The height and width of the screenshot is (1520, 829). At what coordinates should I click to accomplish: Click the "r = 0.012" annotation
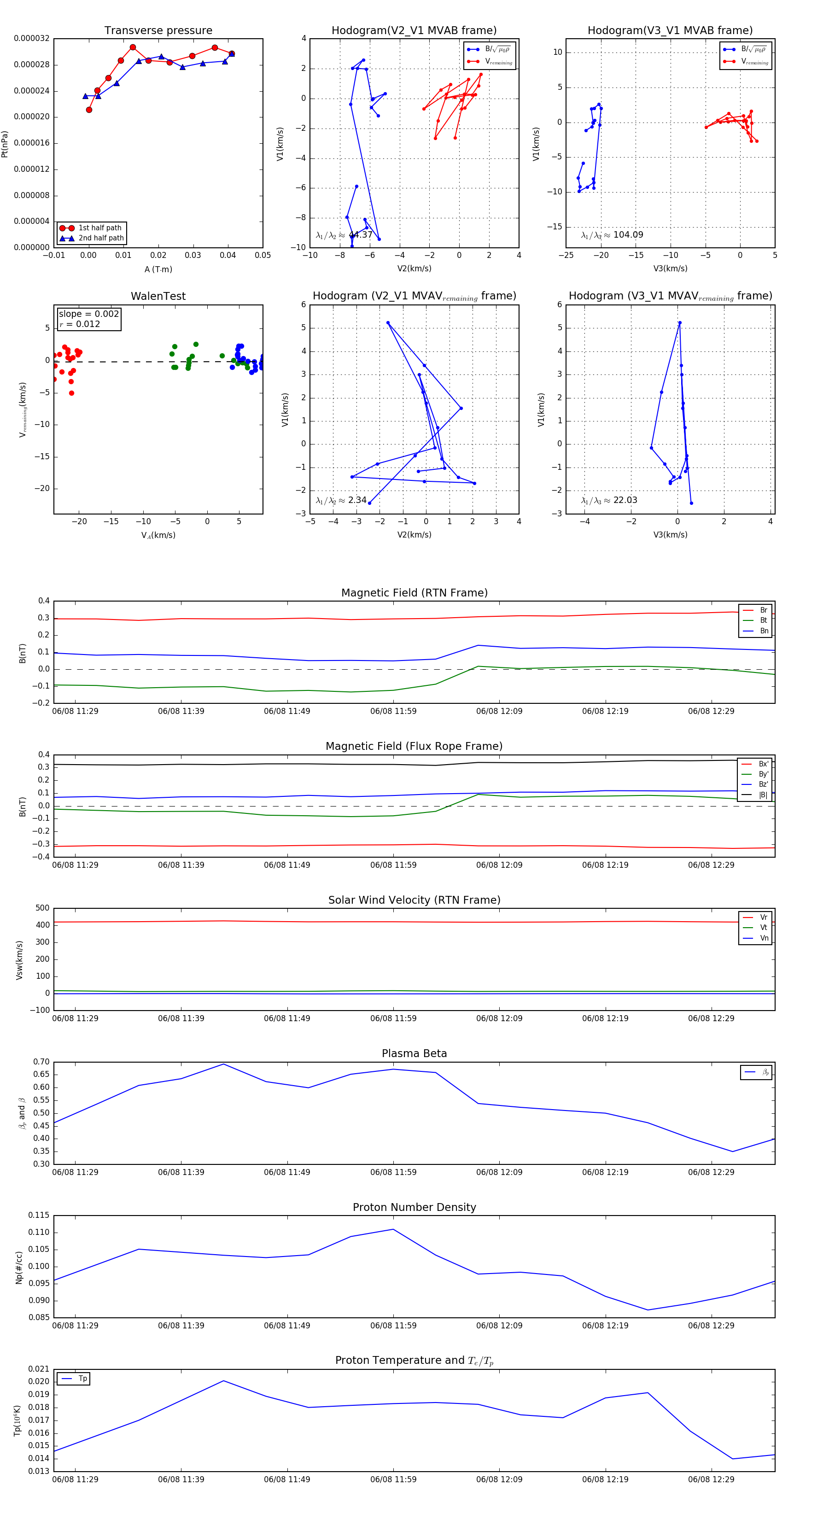tap(80, 324)
